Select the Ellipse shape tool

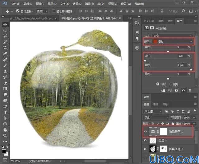tap(5, 124)
